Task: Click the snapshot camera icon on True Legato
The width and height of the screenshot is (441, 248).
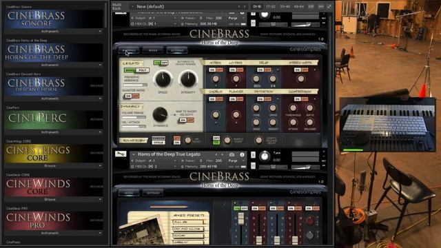Action: coord(232,154)
